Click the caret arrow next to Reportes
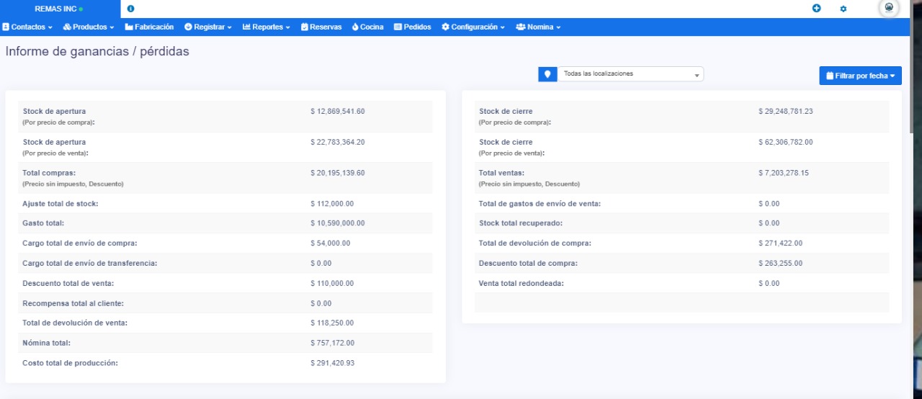The image size is (922, 399). (287, 27)
